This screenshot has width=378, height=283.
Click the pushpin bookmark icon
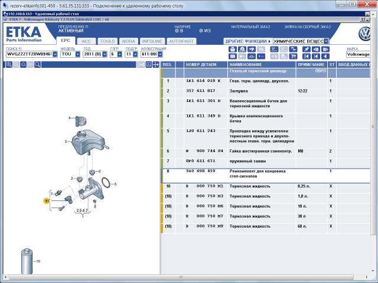click(x=307, y=50)
